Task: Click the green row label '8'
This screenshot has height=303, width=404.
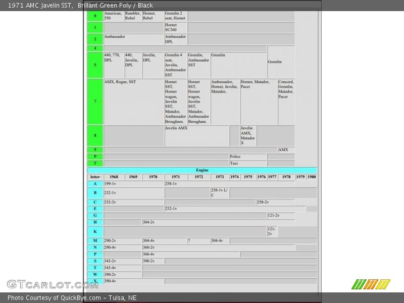Action: click(95, 136)
